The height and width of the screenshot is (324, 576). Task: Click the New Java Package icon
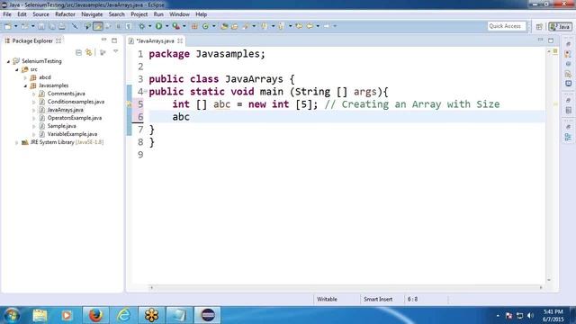194,26
